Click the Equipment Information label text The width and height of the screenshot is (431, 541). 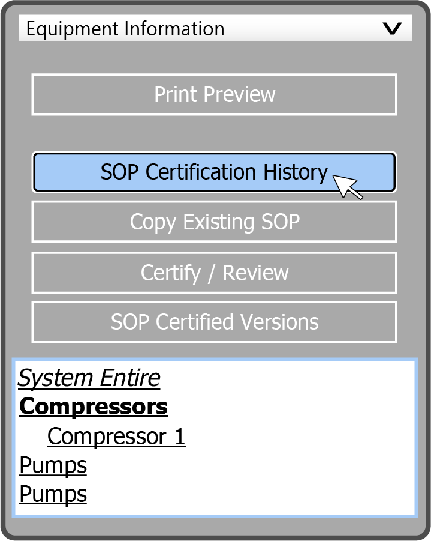click(x=125, y=29)
